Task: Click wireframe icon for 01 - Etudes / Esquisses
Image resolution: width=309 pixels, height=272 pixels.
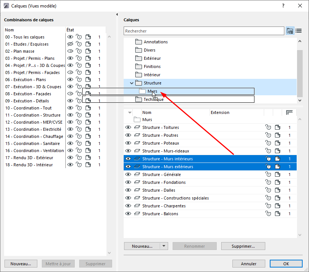Action: click(x=88, y=44)
